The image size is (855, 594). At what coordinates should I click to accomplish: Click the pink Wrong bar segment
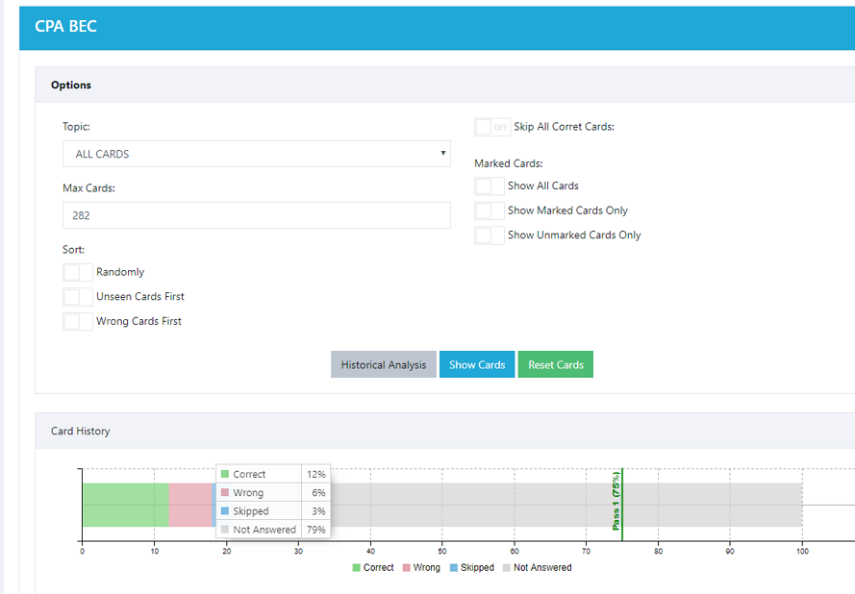(190, 505)
